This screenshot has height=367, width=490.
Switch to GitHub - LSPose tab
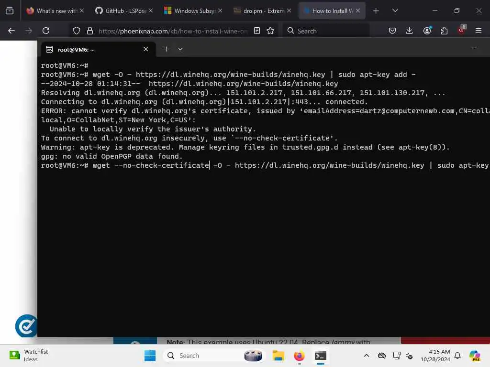124,11
